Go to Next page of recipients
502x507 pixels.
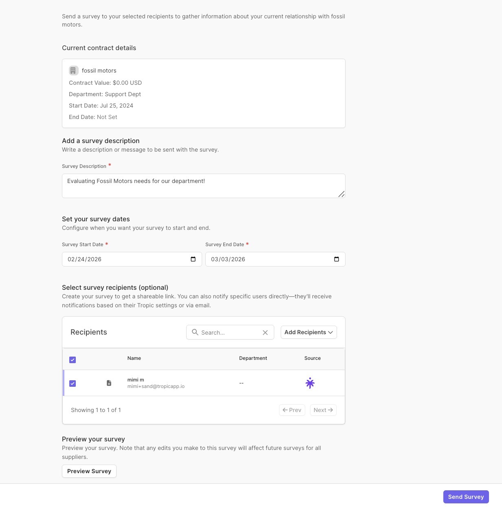click(323, 410)
